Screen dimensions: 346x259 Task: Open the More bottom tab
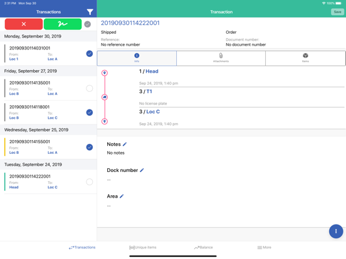pos(264,248)
